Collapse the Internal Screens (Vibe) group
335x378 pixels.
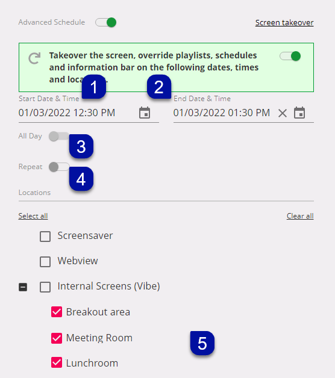coord(23,287)
